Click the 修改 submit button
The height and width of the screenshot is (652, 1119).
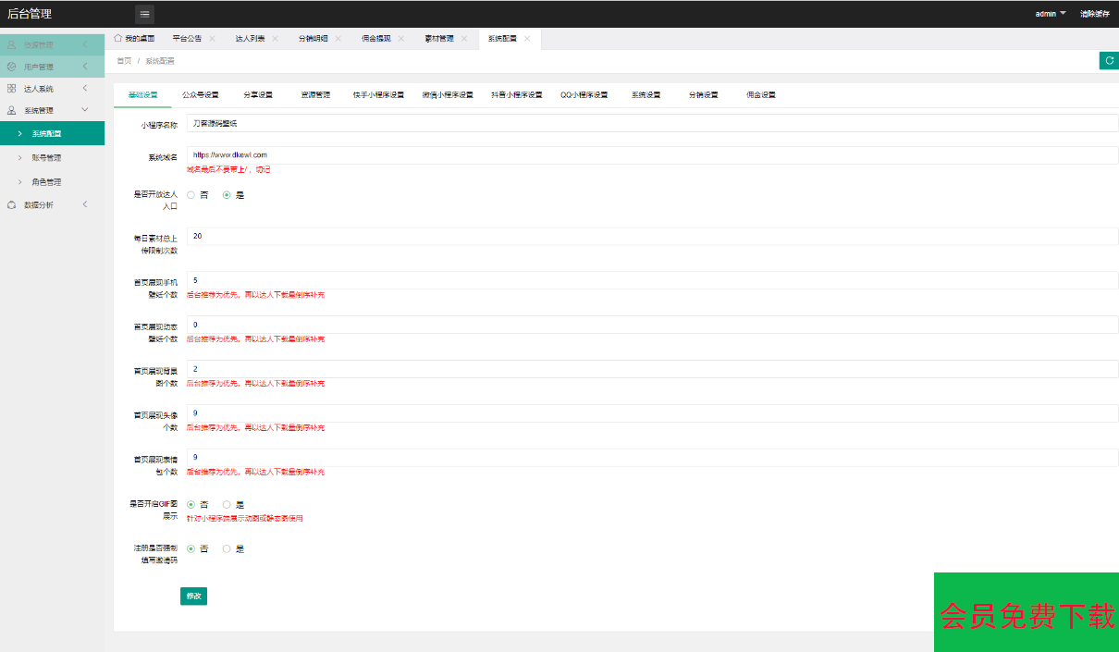pyautogui.click(x=193, y=597)
